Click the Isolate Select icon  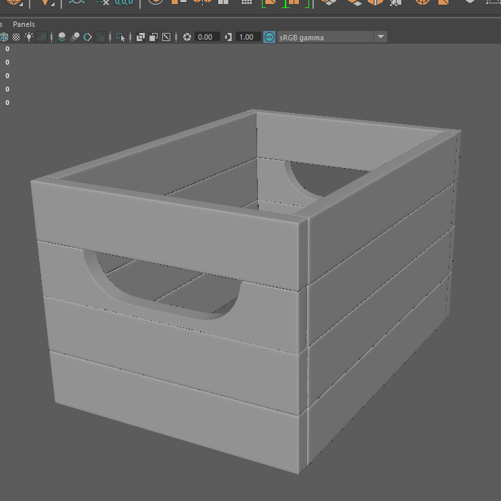click(121, 37)
